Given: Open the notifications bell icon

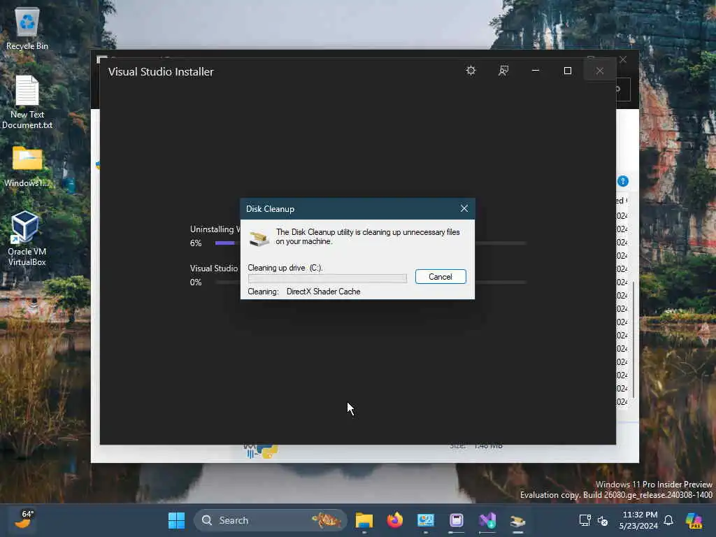Looking at the screenshot, I should [668, 520].
